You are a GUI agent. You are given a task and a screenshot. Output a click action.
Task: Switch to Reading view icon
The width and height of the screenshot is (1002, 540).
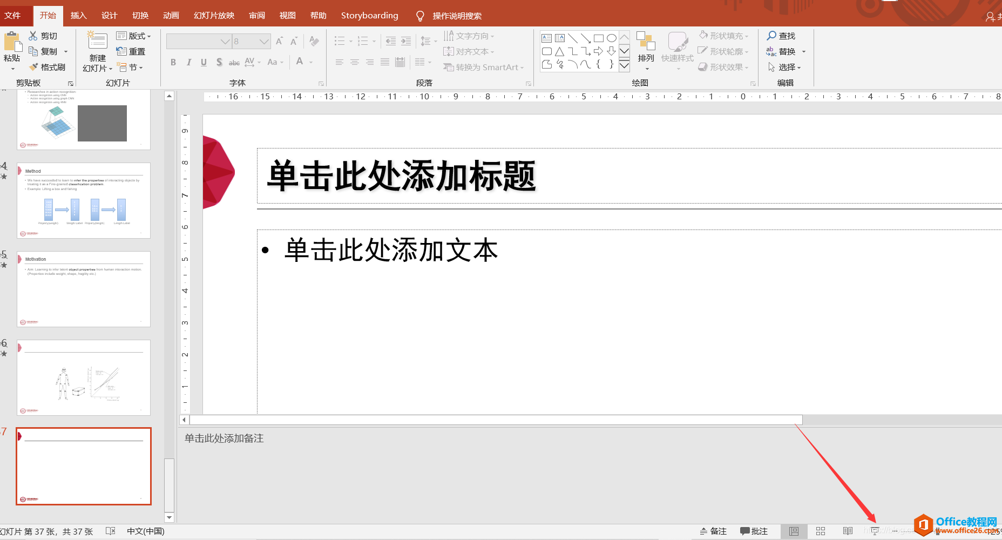pos(848,531)
